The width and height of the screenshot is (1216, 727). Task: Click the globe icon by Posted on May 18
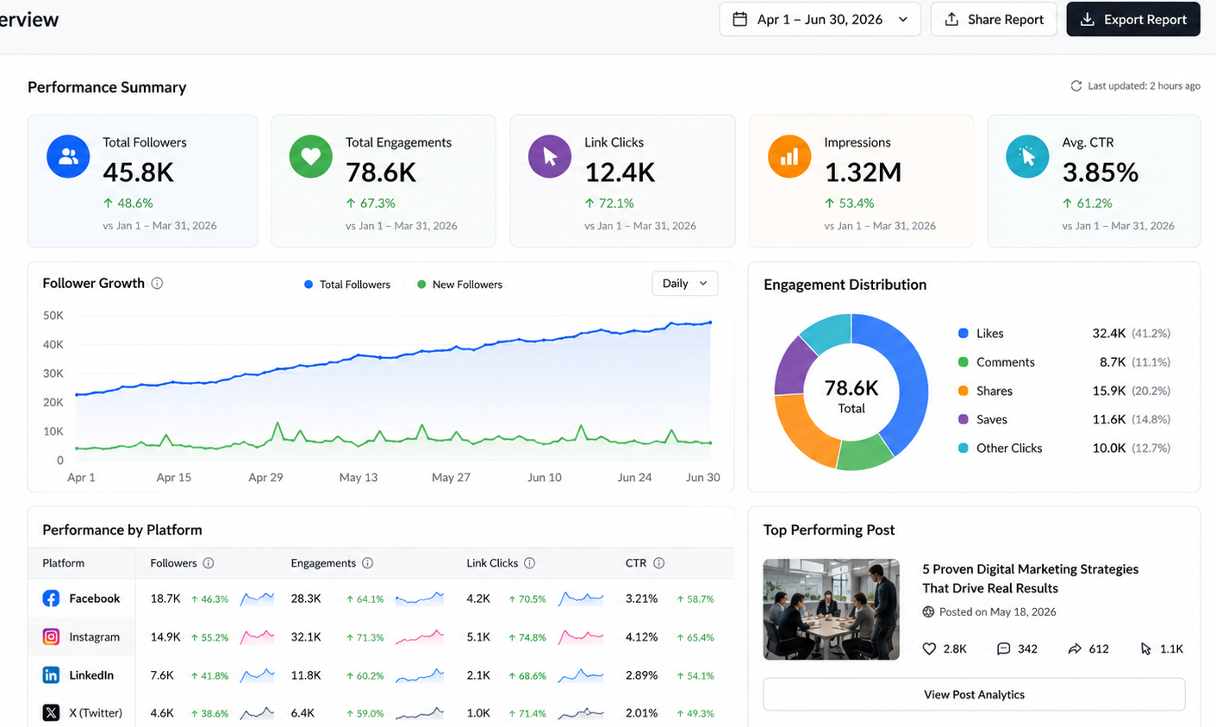coord(928,611)
